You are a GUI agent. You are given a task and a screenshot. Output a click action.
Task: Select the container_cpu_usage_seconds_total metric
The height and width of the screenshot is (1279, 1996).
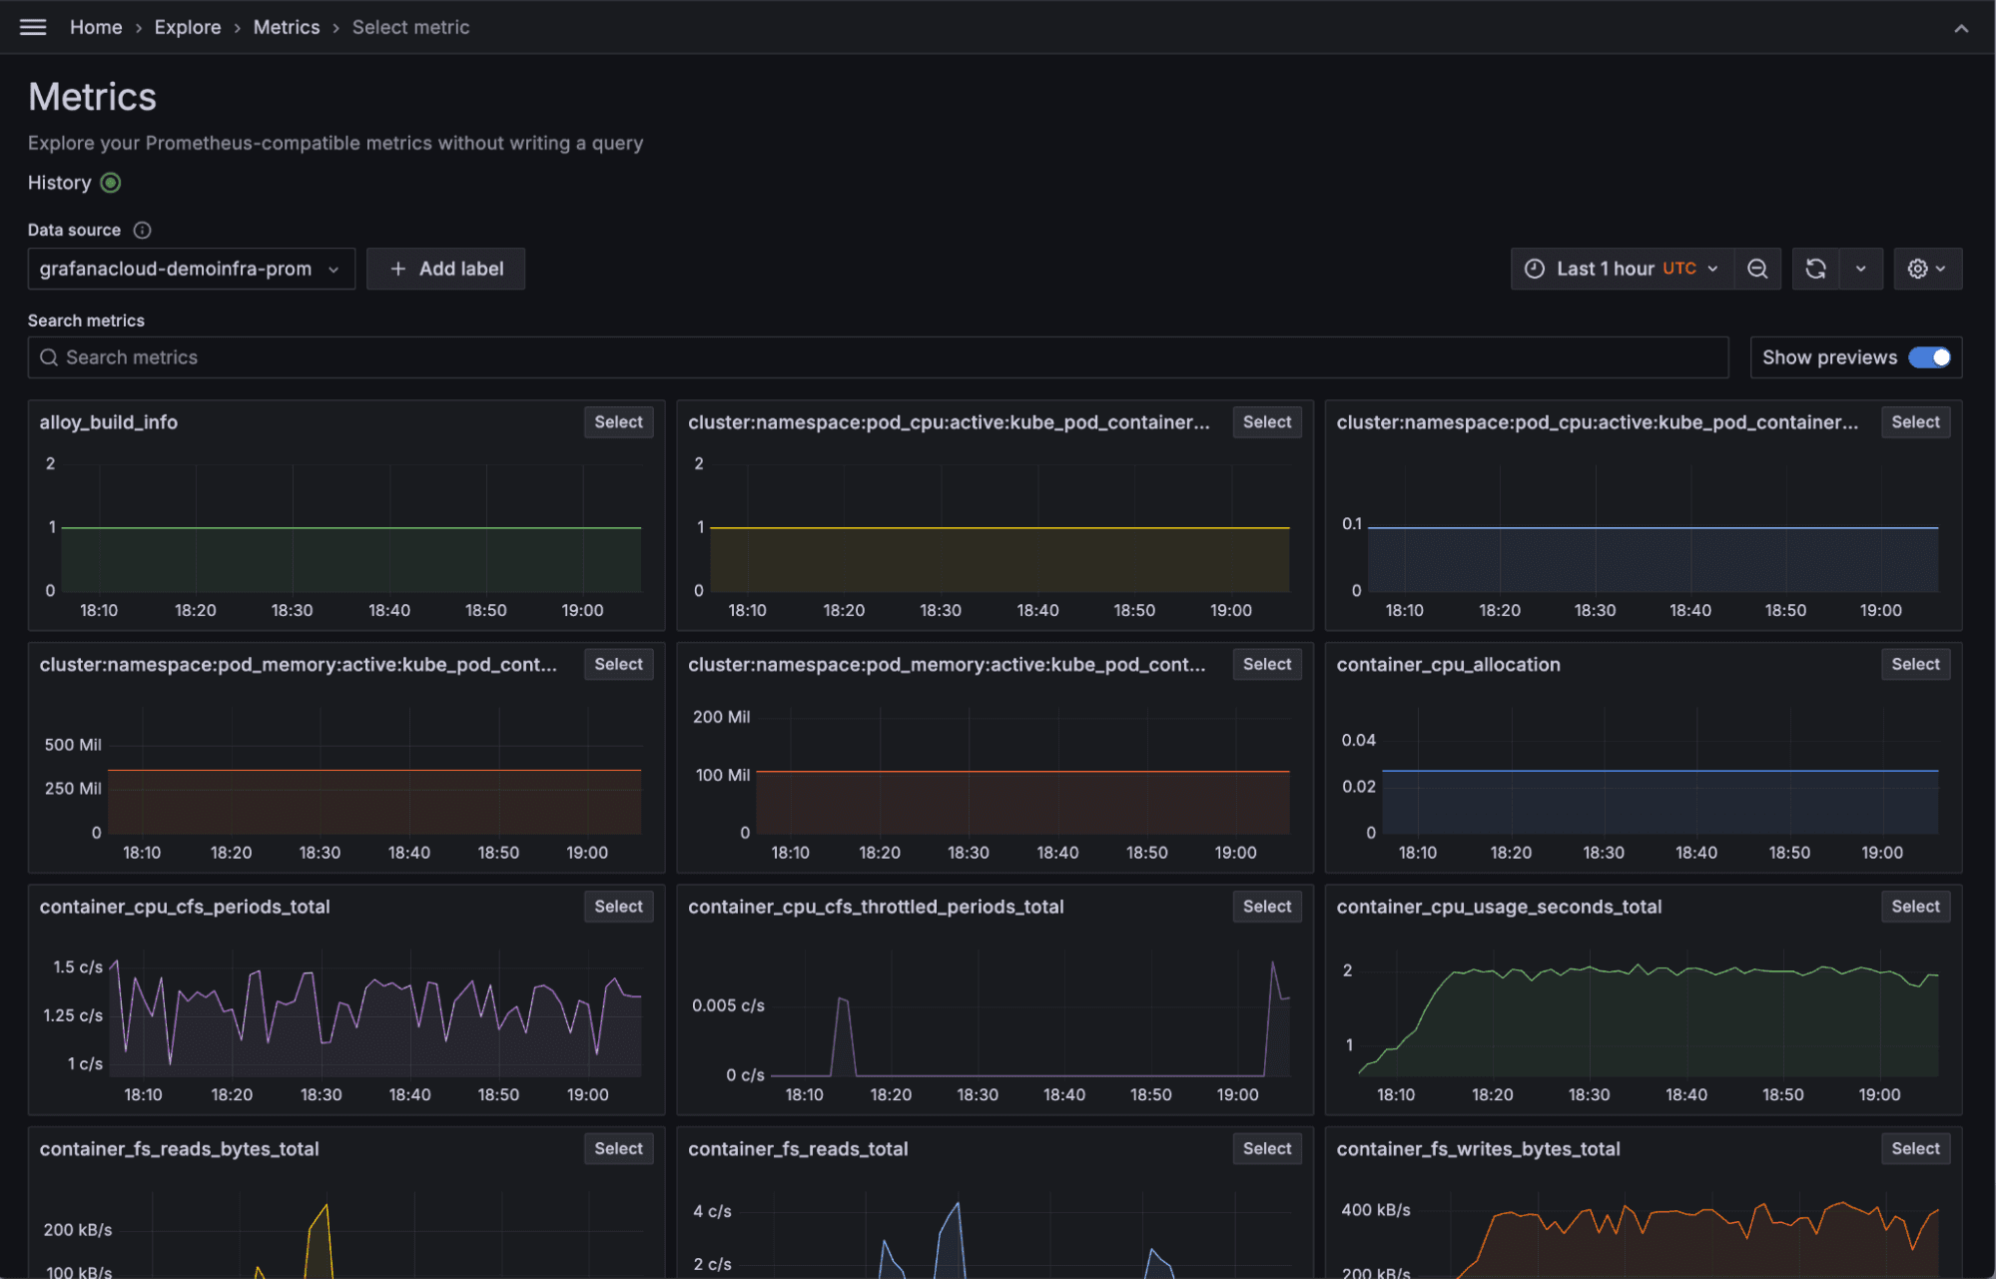point(1915,907)
